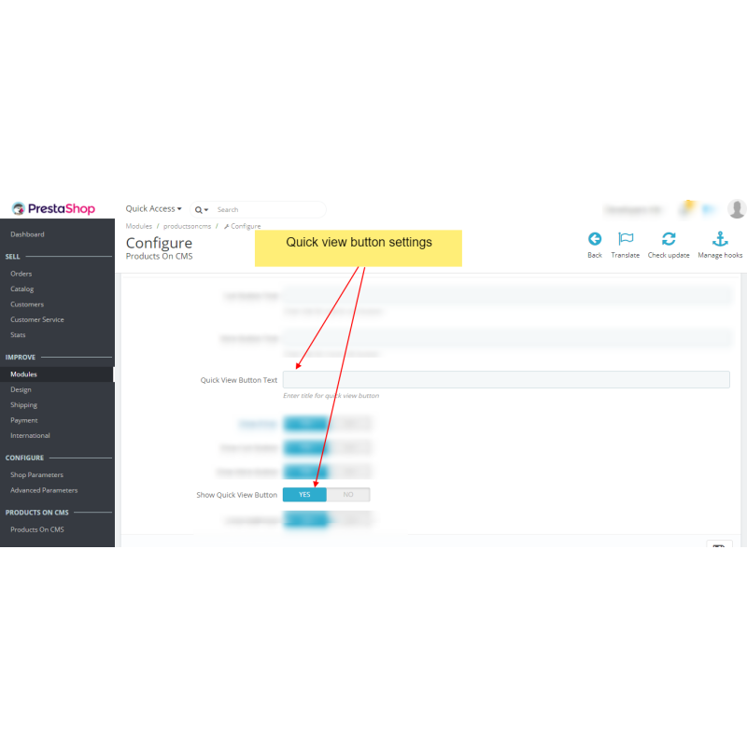Open Design in the sidebar
This screenshot has height=747, width=747.
[21, 389]
